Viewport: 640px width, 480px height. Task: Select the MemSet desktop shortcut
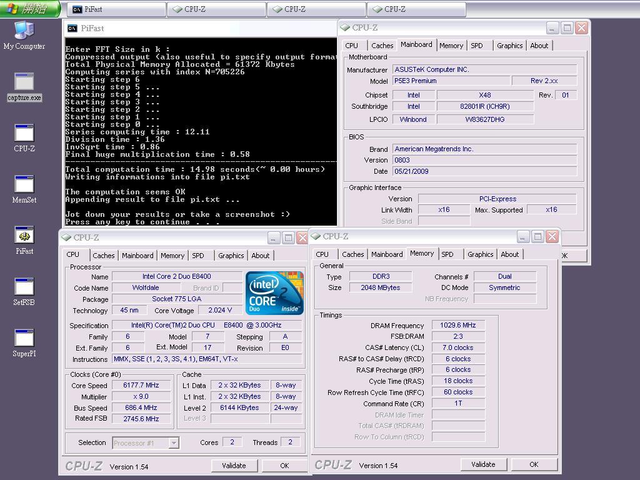pyautogui.click(x=24, y=190)
